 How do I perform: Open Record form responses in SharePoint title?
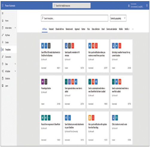[x=51, y=124]
